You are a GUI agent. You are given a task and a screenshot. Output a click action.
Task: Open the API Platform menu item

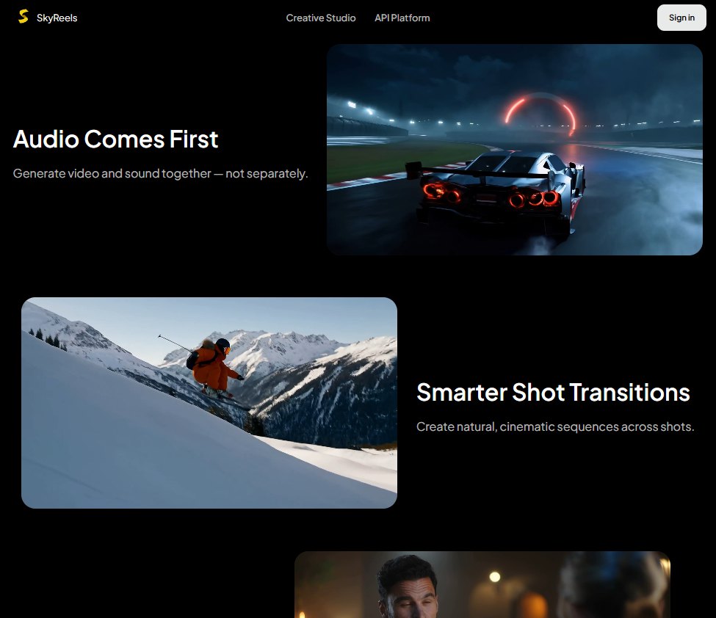coord(402,18)
